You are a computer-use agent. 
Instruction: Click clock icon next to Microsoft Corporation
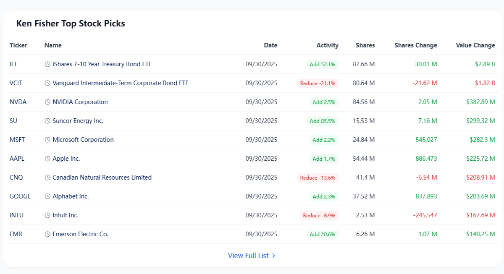click(x=47, y=140)
